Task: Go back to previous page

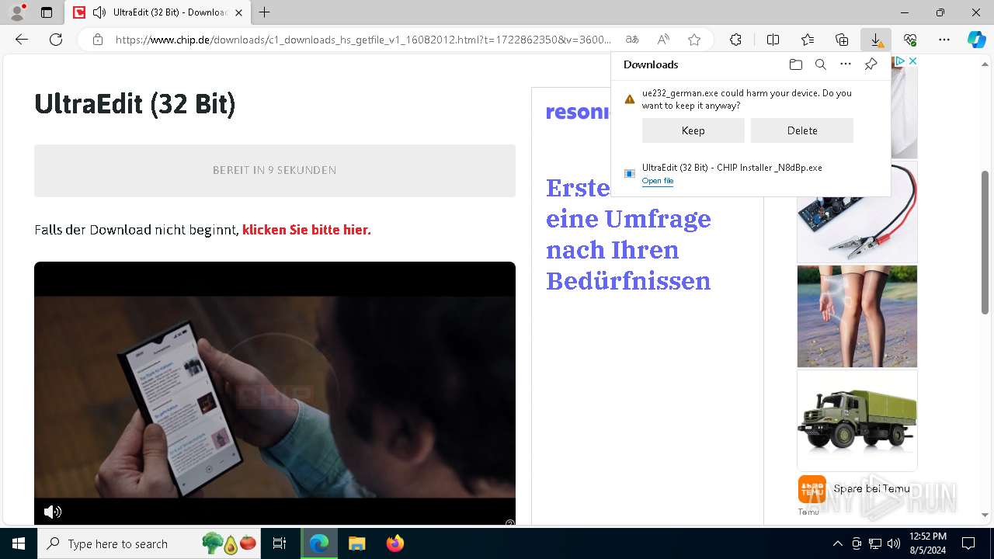Action: [22, 40]
